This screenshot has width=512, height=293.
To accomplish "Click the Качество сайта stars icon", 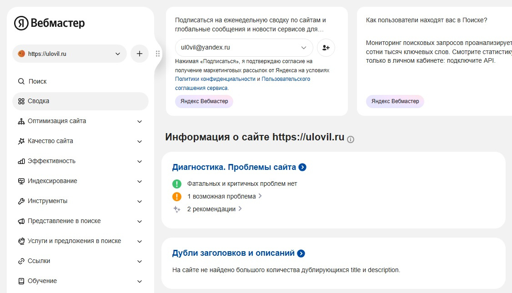I will tap(21, 141).
